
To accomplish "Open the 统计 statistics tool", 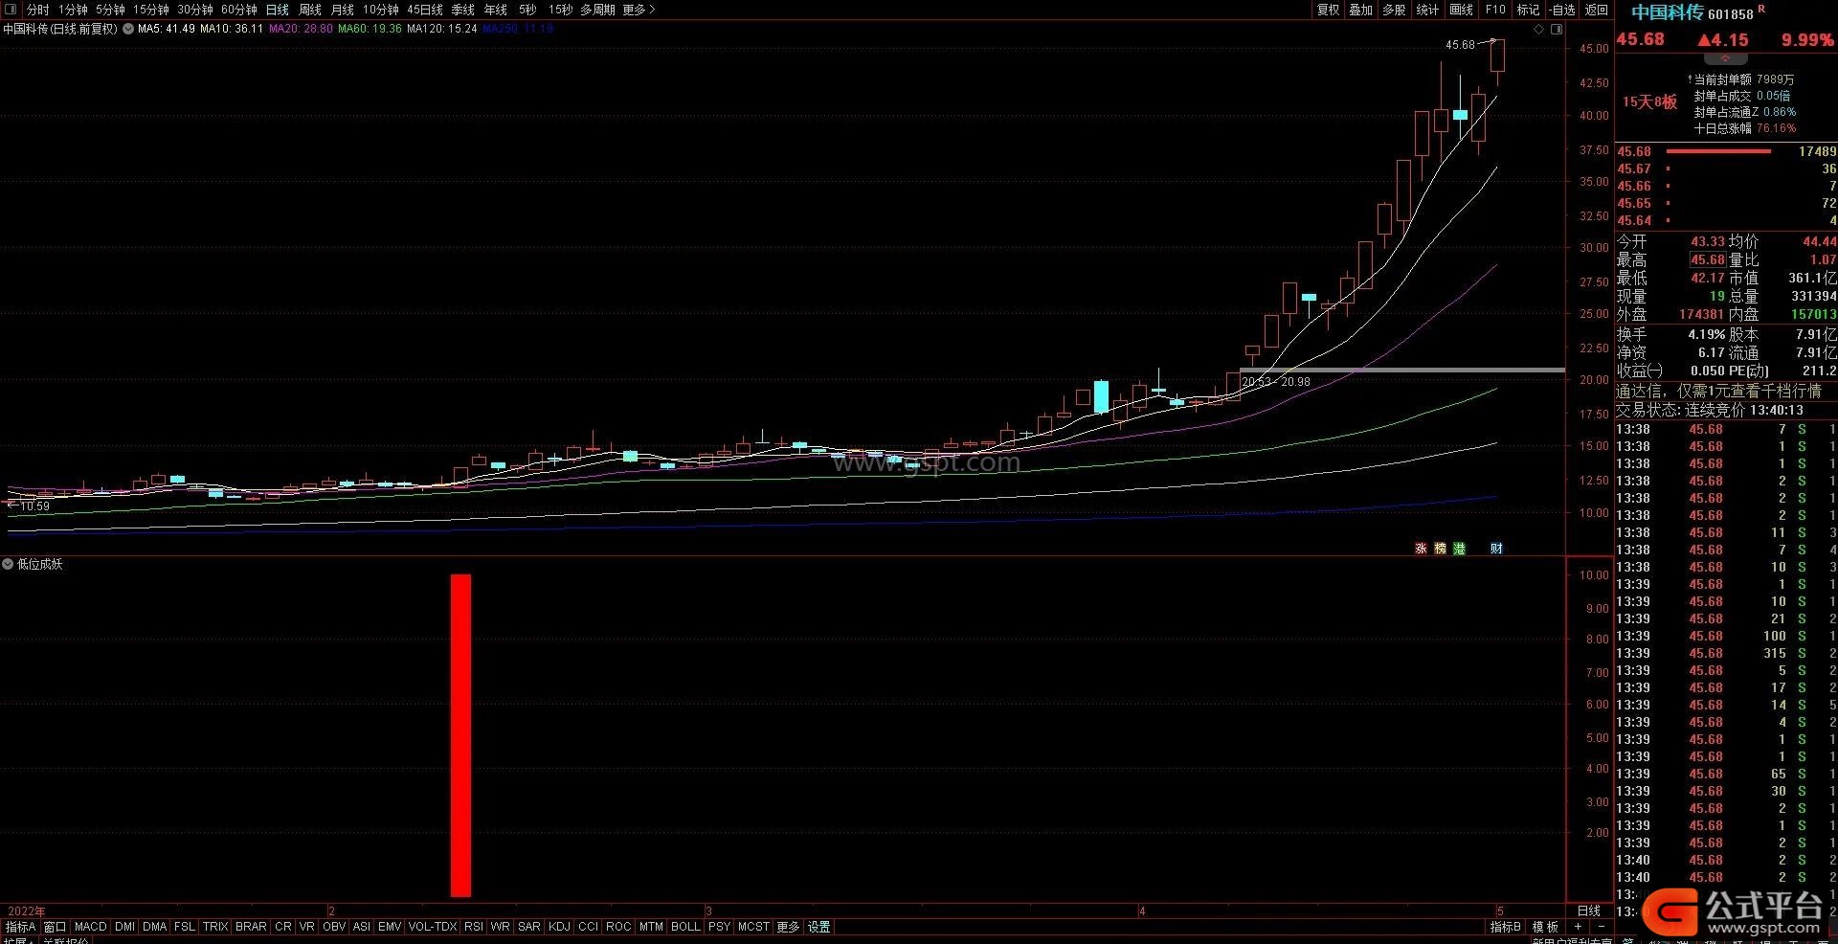I will coord(1428,10).
